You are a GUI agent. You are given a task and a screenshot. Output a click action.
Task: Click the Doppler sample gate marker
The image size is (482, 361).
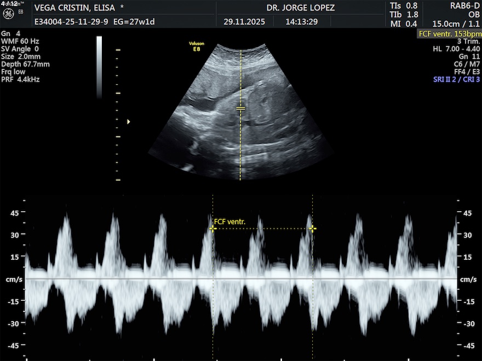click(240, 108)
